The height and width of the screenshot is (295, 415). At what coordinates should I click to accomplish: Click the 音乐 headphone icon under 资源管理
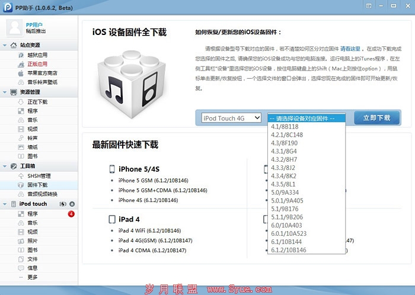pos(21,120)
